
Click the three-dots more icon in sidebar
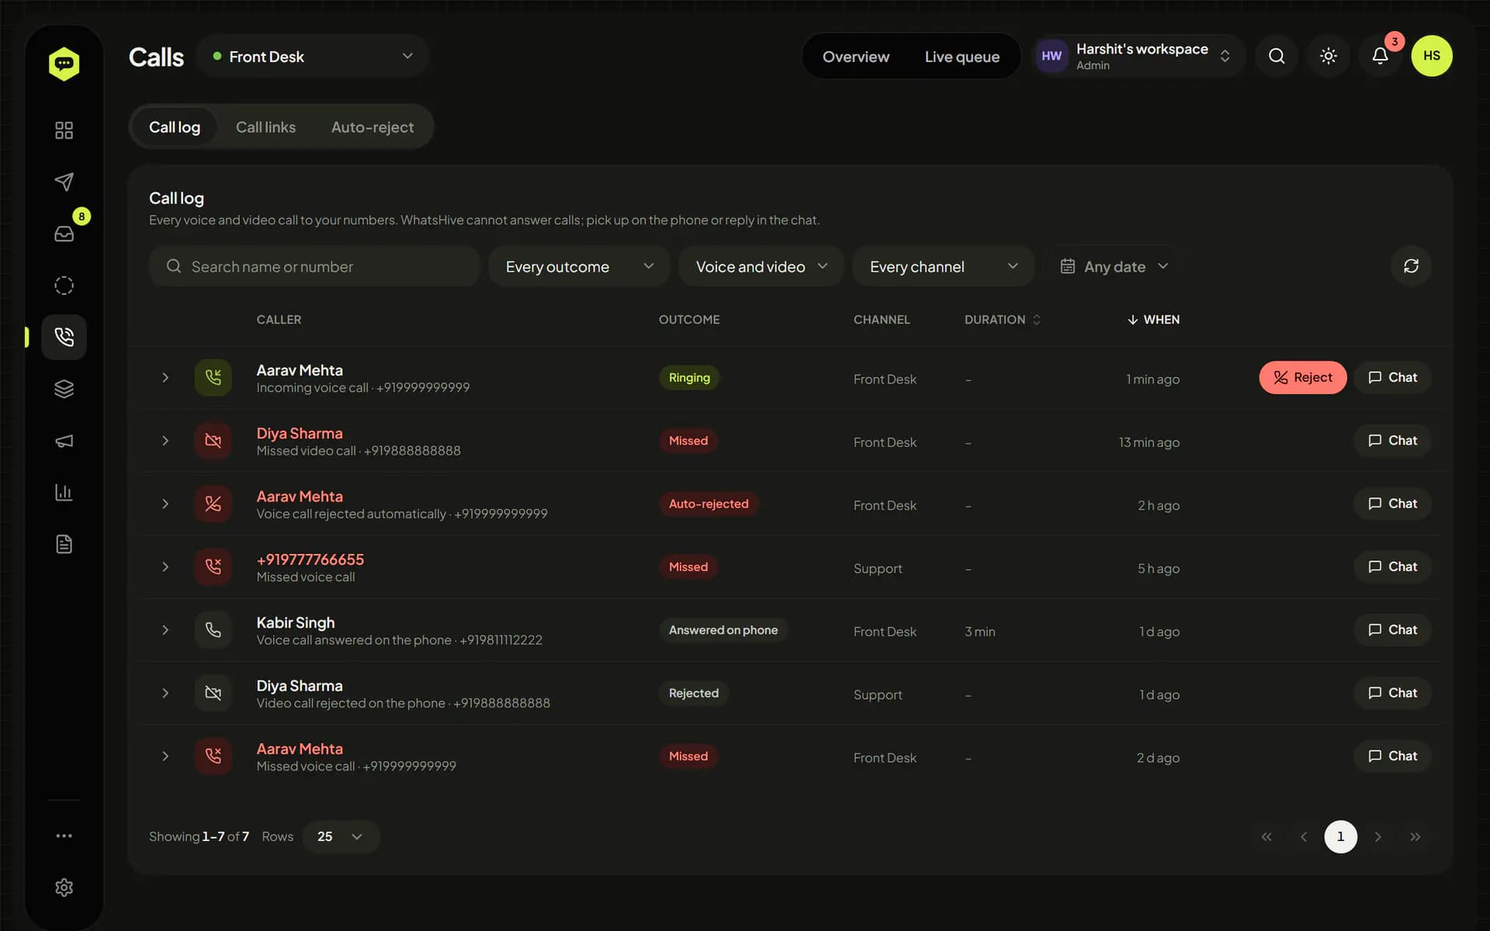point(64,836)
